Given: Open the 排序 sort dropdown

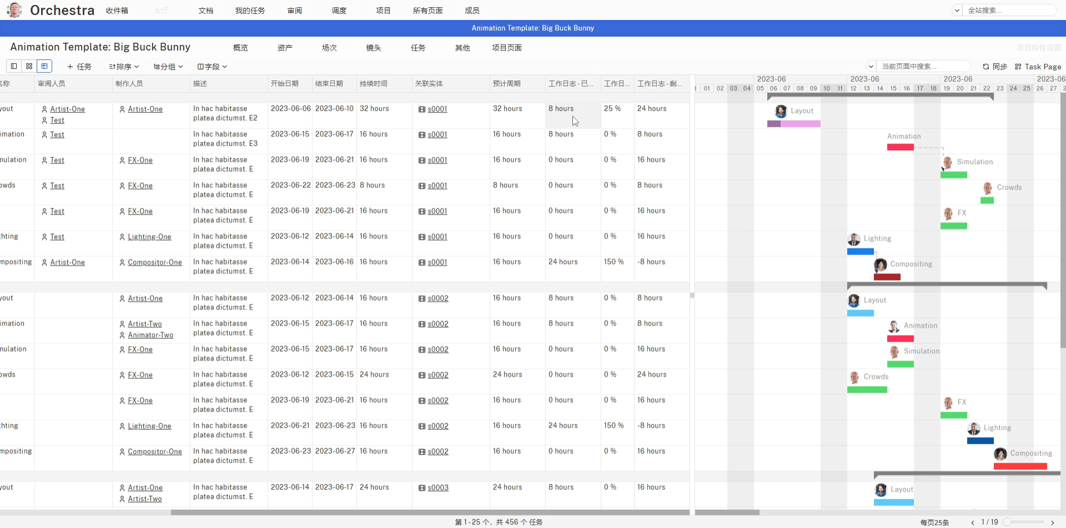Looking at the screenshot, I should (x=124, y=67).
